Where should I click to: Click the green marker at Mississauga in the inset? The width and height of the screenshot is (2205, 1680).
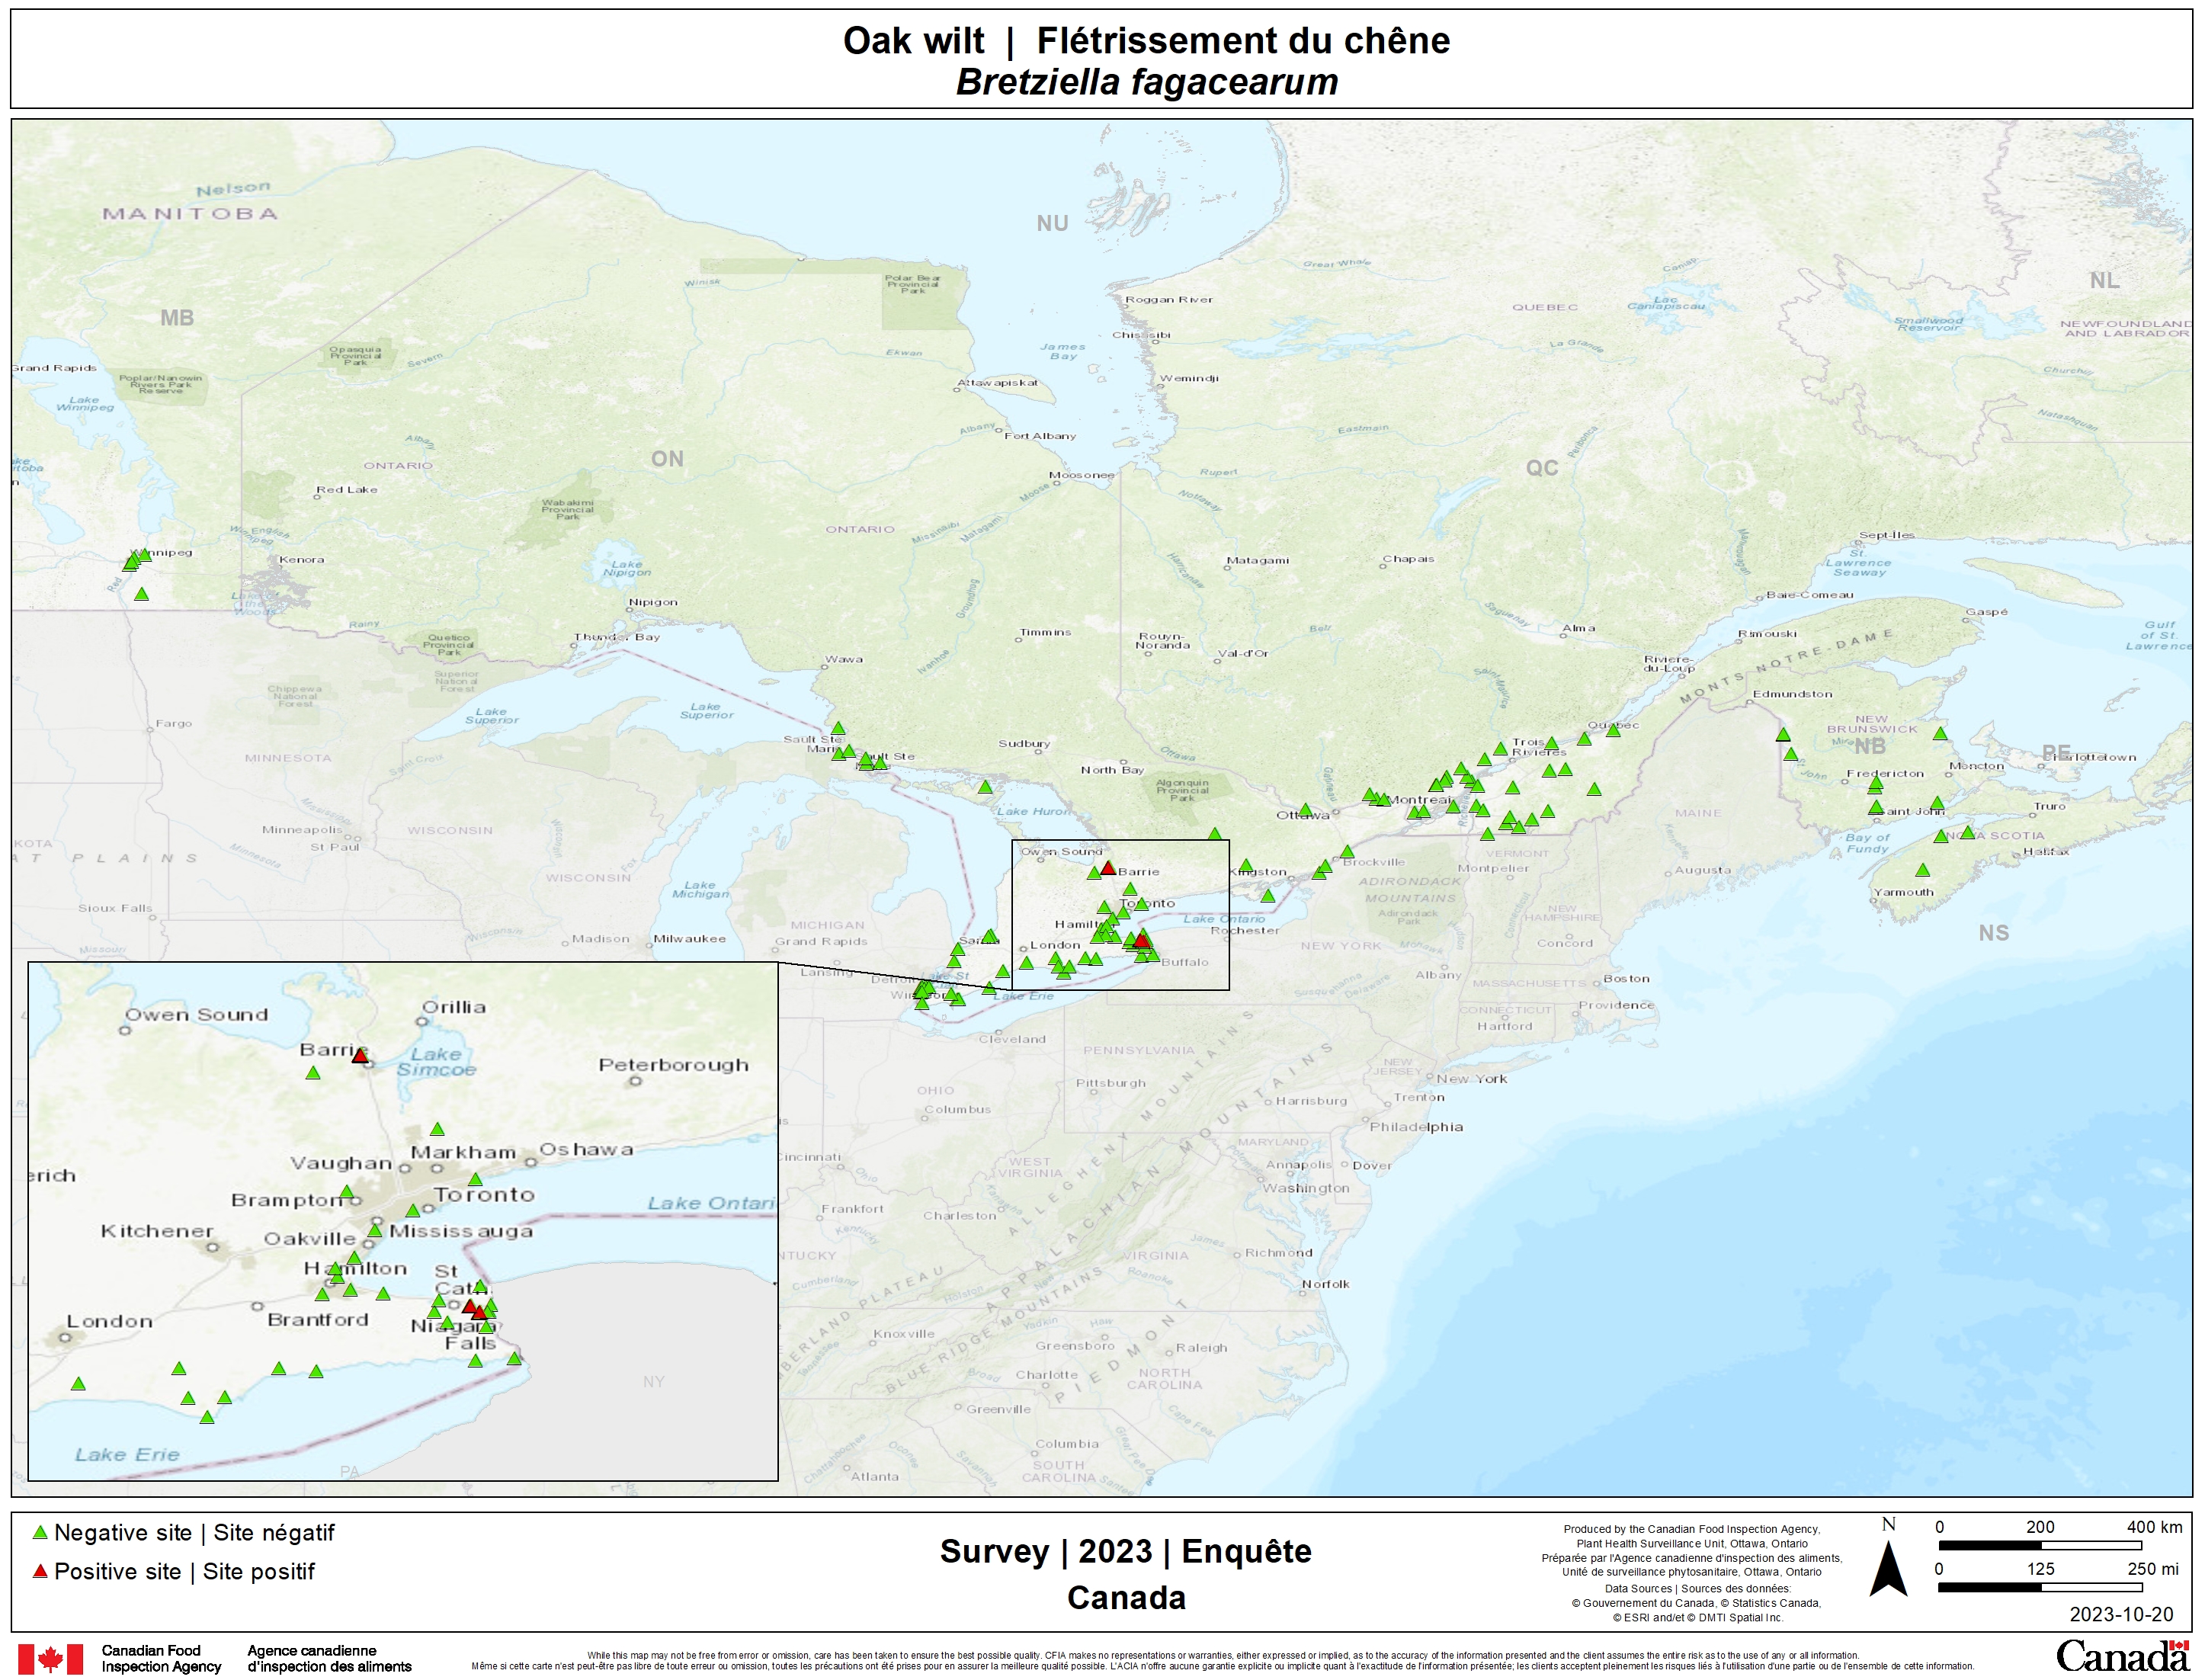click(375, 1230)
